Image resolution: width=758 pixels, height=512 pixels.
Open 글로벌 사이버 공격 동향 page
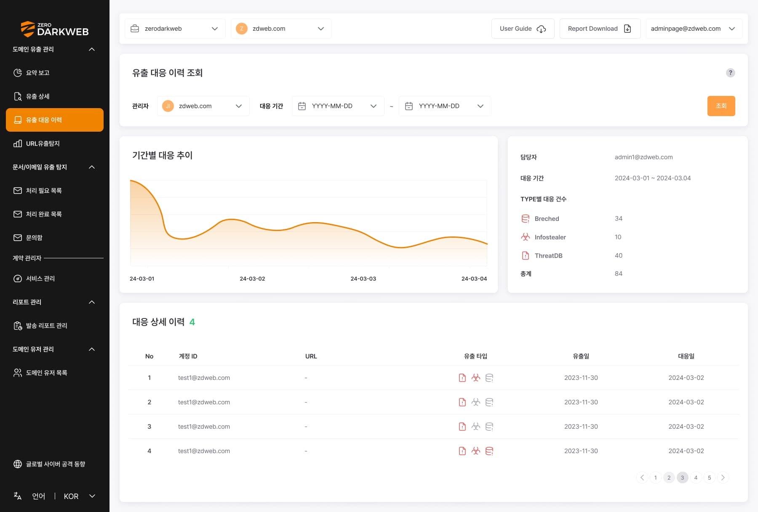(x=55, y=464)
